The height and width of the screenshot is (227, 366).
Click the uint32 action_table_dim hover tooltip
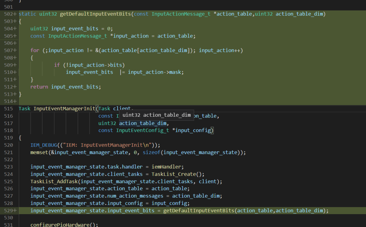pos(157,115)
